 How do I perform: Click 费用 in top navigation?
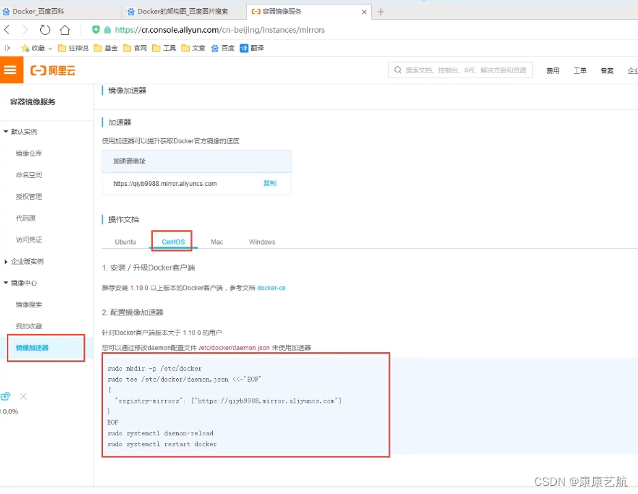click(x=553, y=70)
